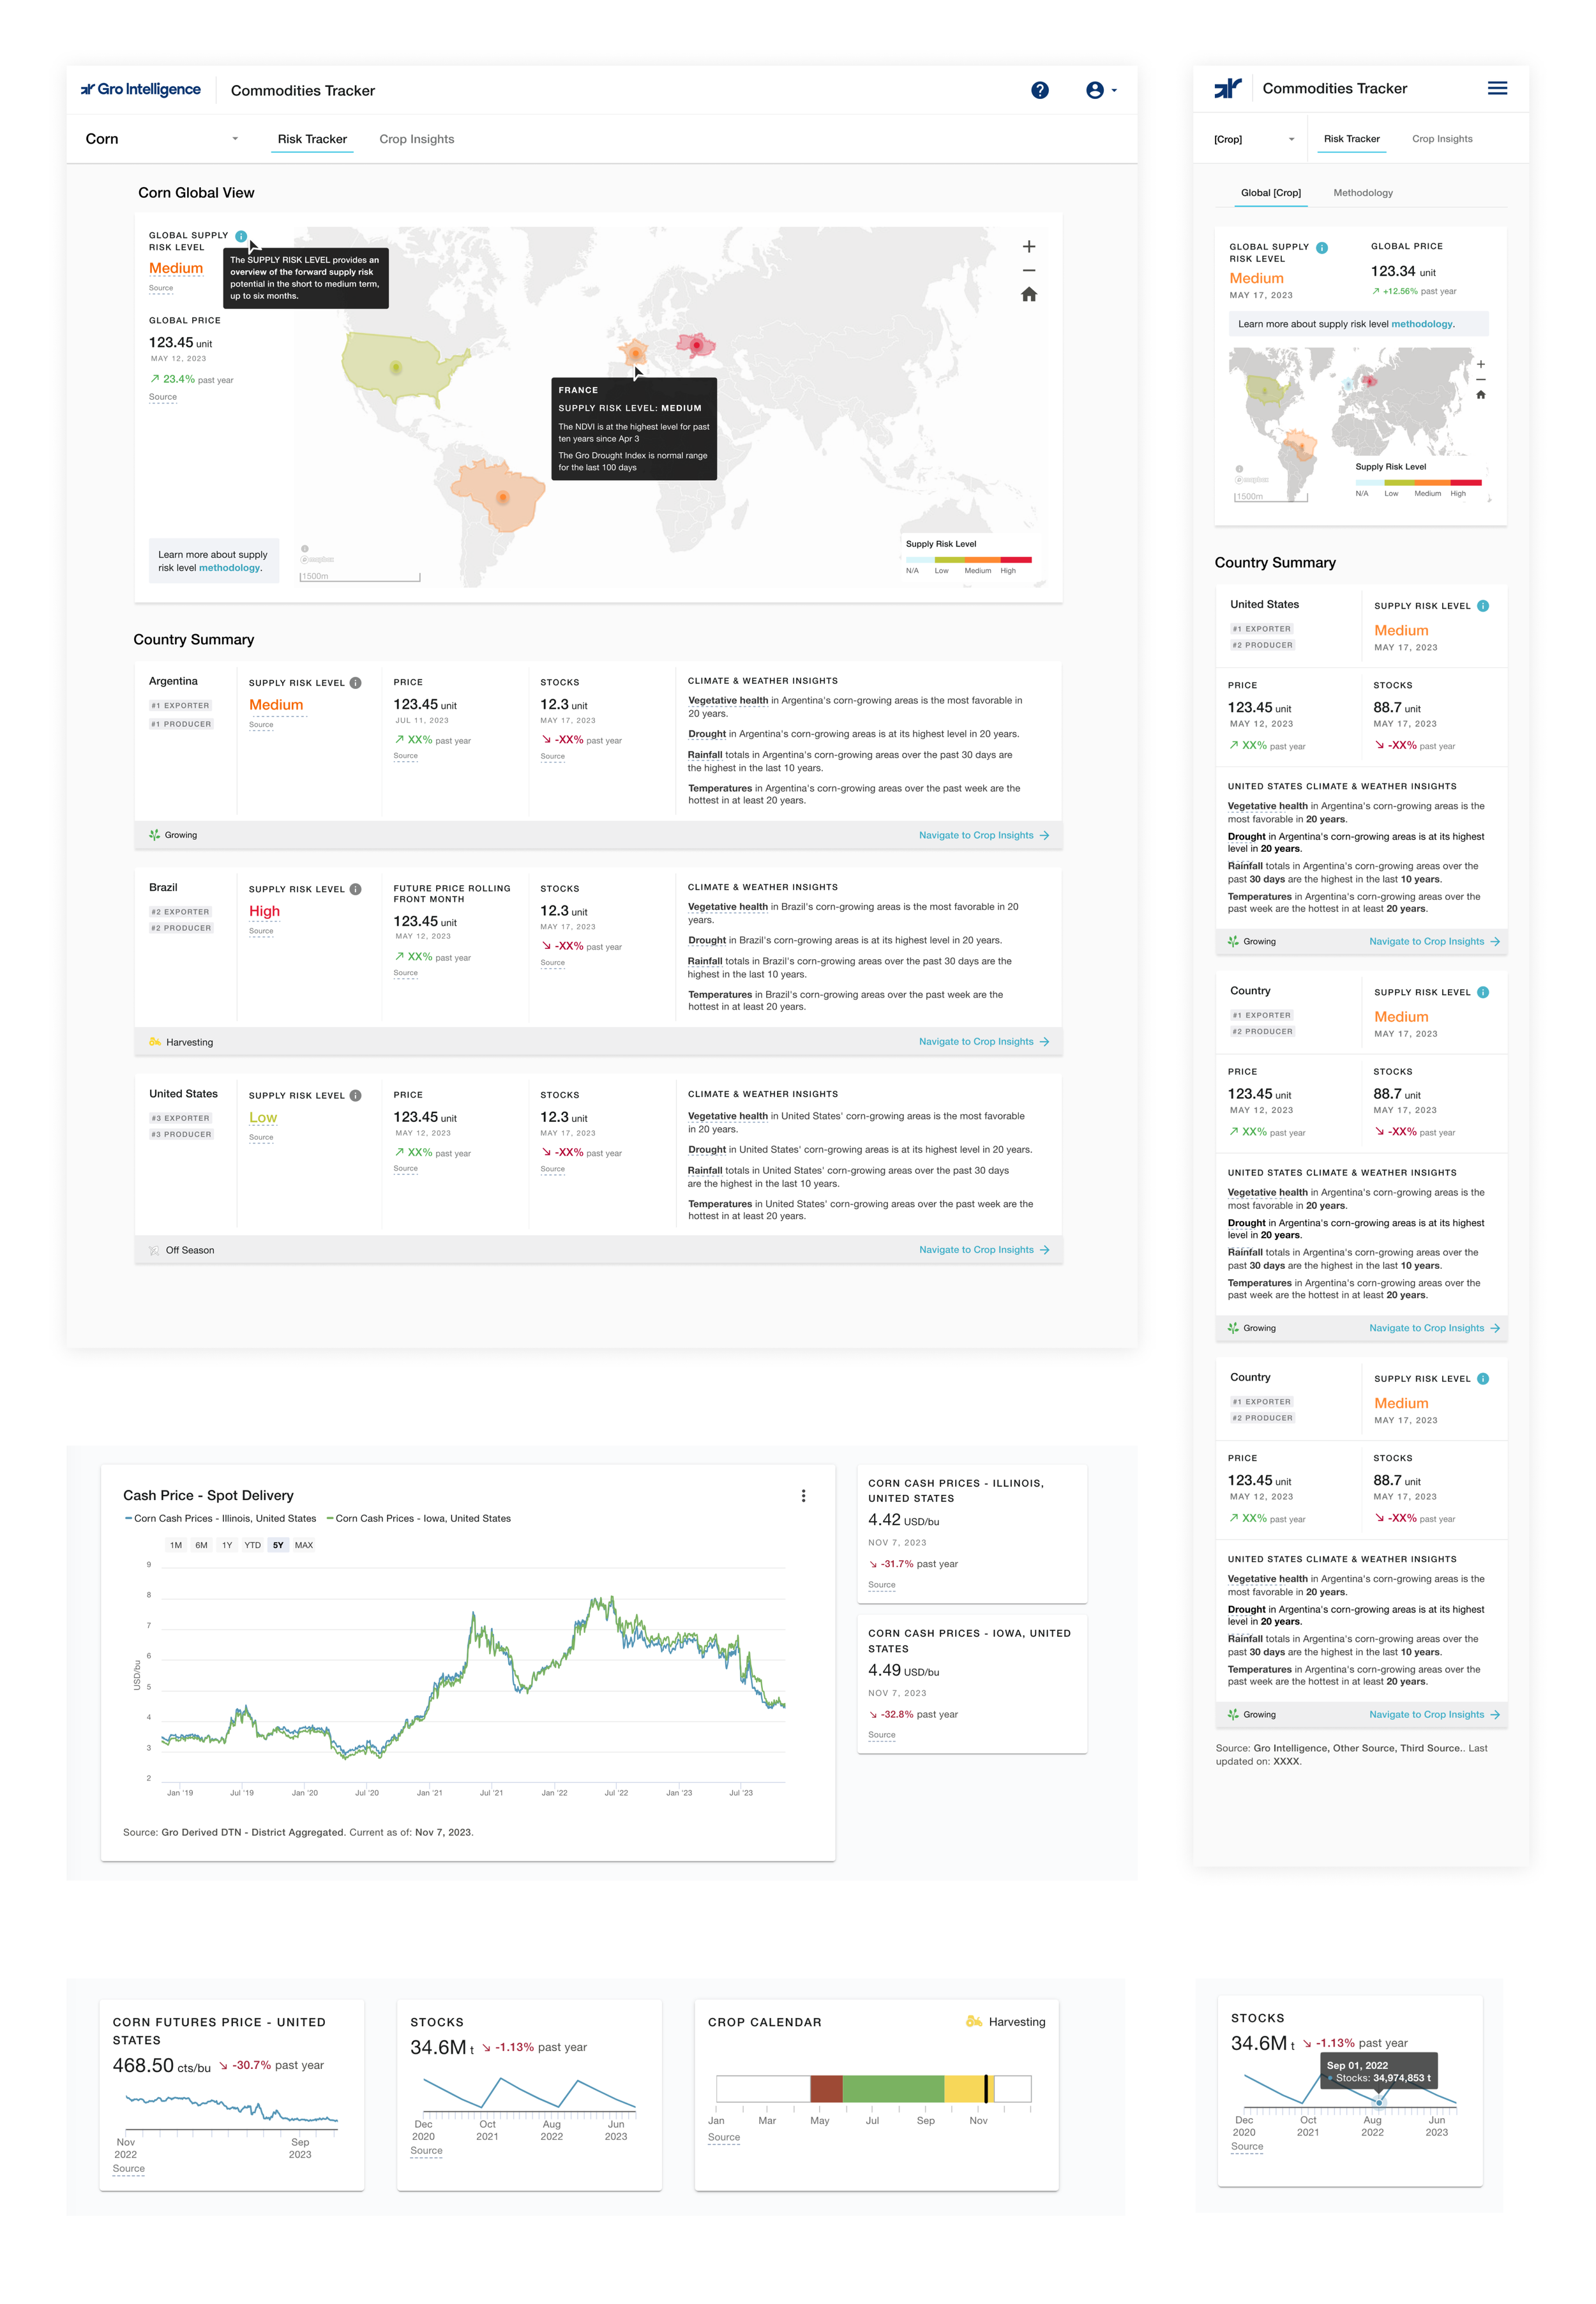Reset the map view using the home icon
Screen dimensions: 1596x2304
click(x=1028, y=295)
